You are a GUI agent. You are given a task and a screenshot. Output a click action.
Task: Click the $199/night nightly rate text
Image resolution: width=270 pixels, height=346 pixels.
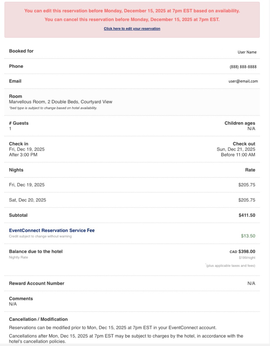(247, 258)
